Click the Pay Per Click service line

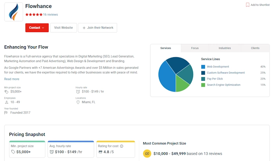point(215,79)
